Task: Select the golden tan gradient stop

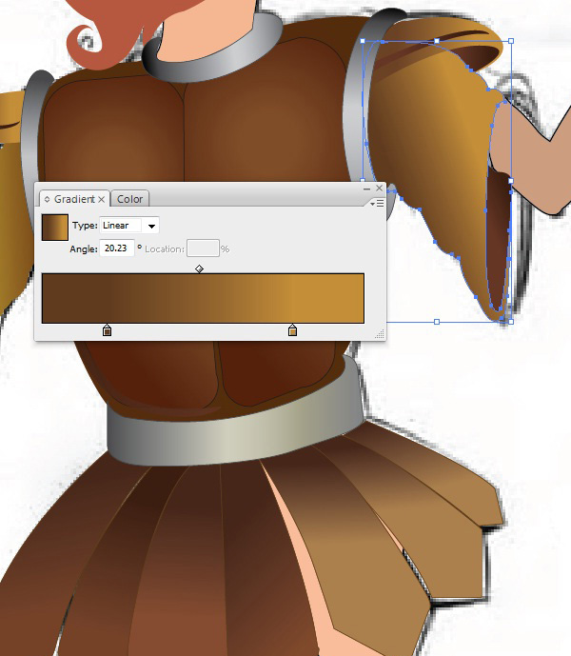Action: click(x=293, y=330)
